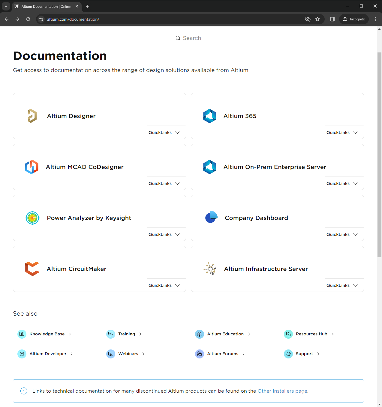Expand QuickLinks for Company Dashboard
The width and height of the screenshot is (382, 407).
(342, 234)
